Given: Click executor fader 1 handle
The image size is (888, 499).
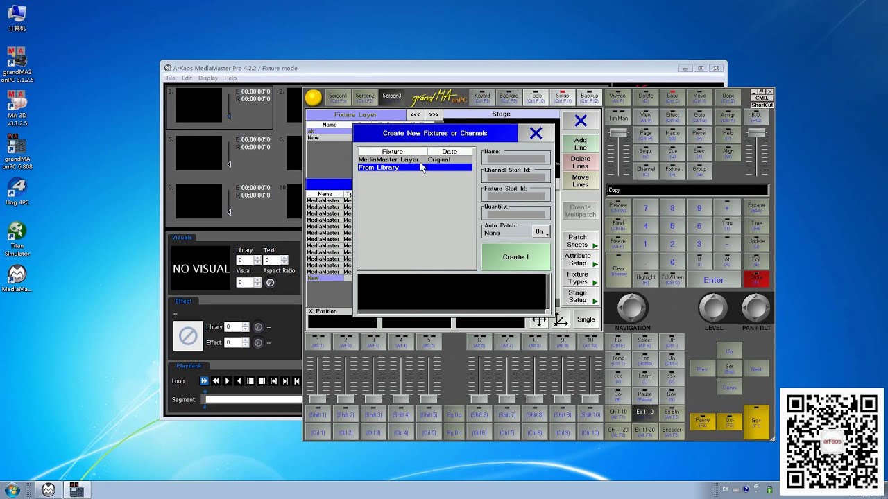Looking at the screenshot, I should [318, 399].
